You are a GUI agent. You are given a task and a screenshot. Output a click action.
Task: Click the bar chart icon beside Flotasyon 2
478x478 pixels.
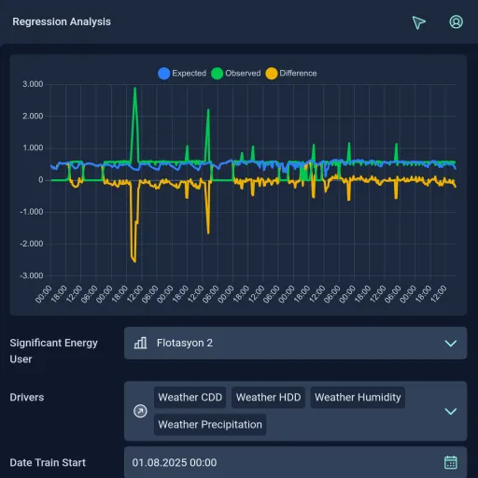140,343
